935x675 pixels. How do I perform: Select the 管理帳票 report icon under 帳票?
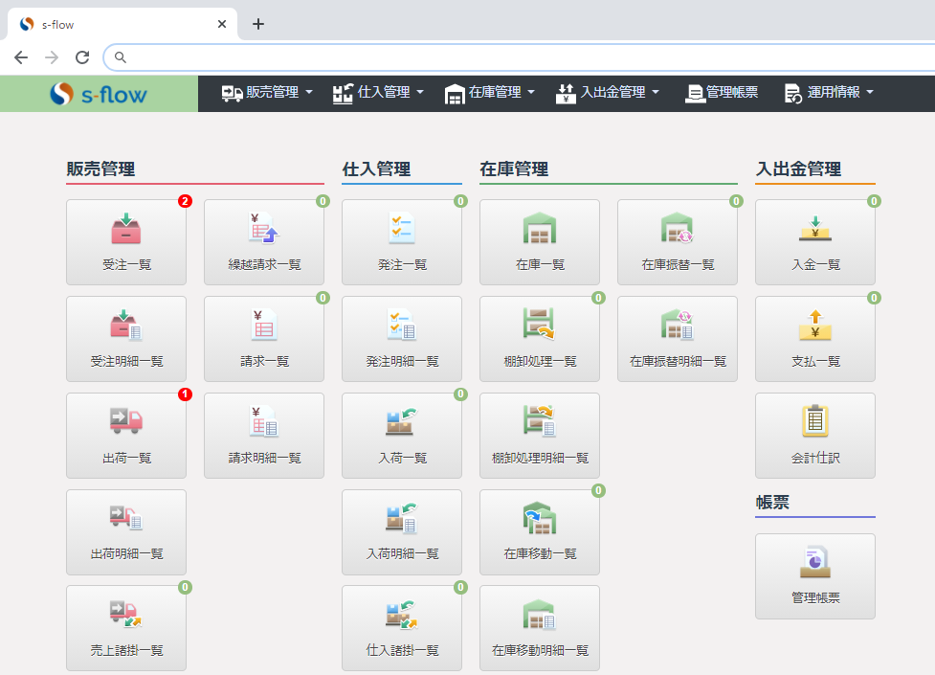[x=814, y=575]
